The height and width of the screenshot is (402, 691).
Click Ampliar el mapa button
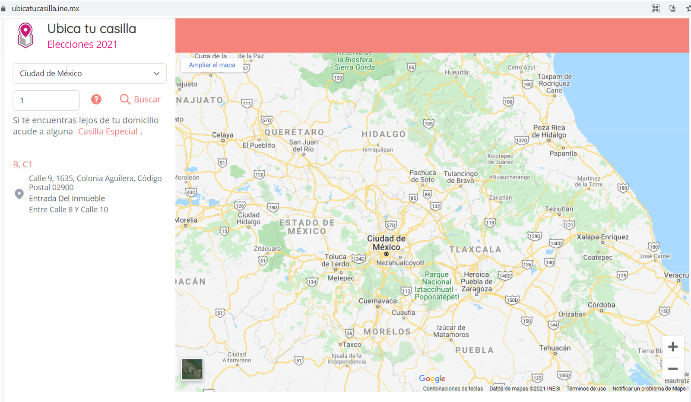(212, 65)
